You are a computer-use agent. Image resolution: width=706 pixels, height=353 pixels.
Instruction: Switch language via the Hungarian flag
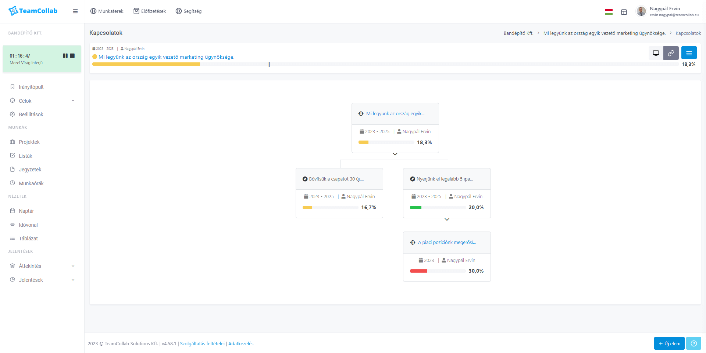click(609, 12)
